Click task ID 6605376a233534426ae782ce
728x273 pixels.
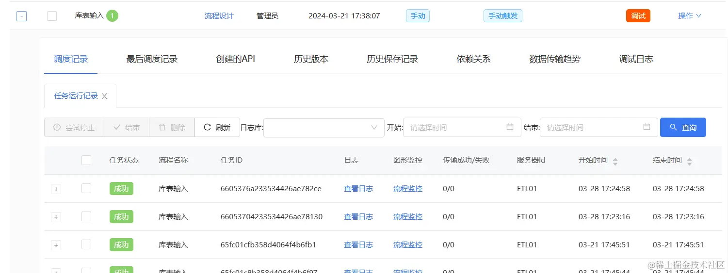pyautogui.click(x=271, y=189)
